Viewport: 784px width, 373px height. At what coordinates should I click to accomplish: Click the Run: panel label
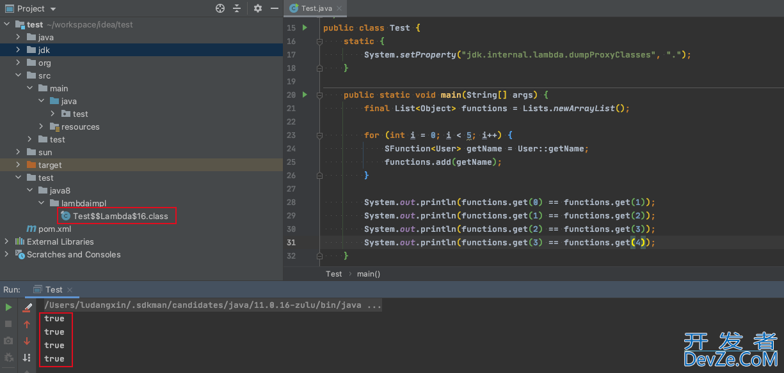12,289
